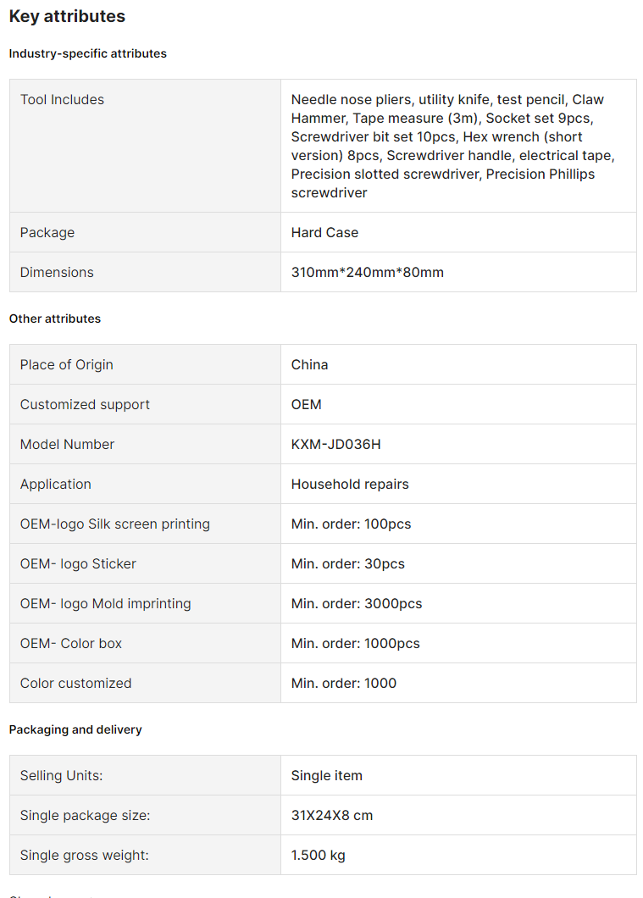The width and height of the screenshot is (643, 898).
Task: Click the Tool Includes label cell
Action: pyautogui.click(x=62, y=100)
